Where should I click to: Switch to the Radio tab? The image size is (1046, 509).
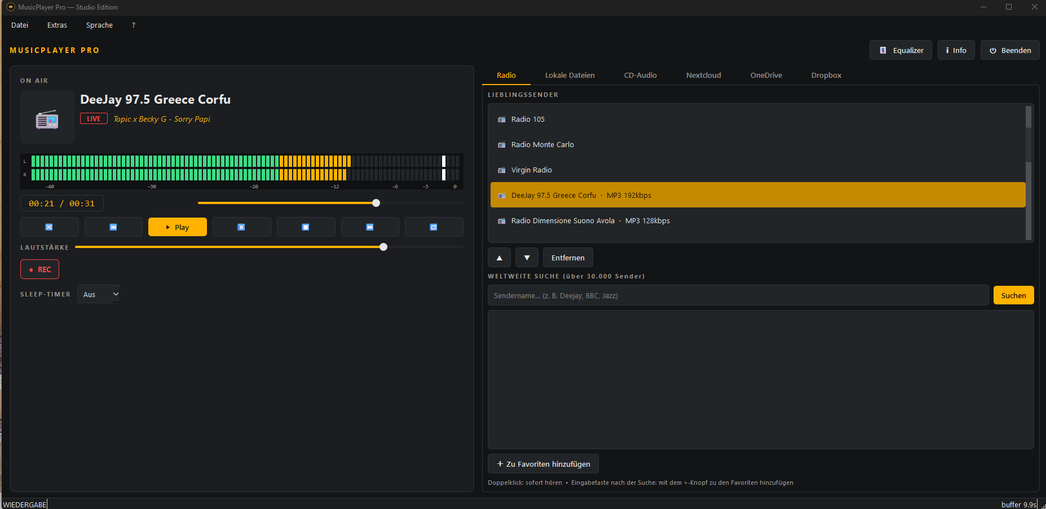pyautogui.click(x=506, y=75)
